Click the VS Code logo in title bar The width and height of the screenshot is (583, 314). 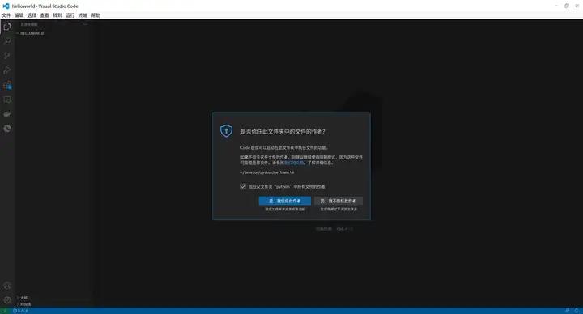pos(6,6)
